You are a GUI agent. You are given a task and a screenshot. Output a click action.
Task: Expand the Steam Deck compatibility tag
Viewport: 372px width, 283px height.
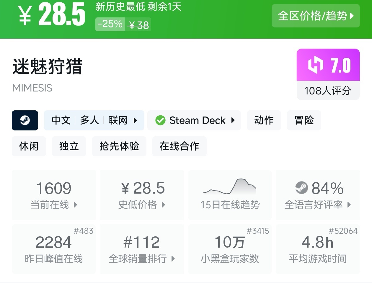194,120
